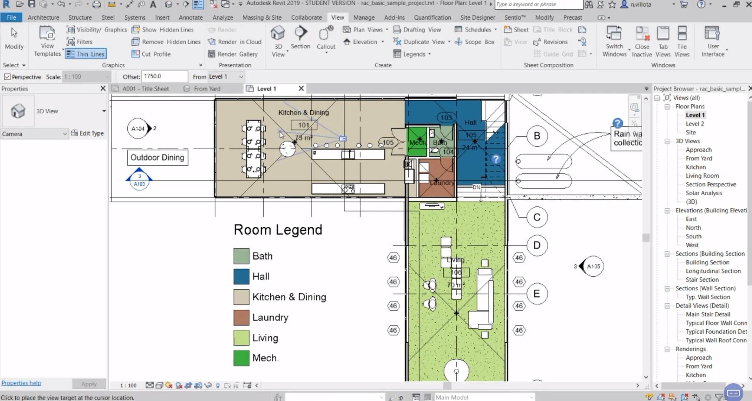Collapse the Floor Plans tree node
This screenshot has width=752, height=401.
click(667, 107)
